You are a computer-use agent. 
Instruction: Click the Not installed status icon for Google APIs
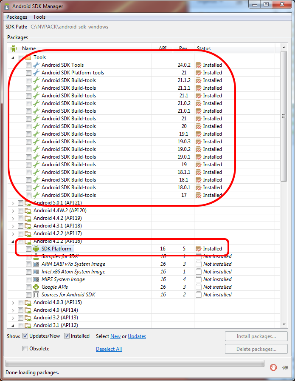click(199, 287)
